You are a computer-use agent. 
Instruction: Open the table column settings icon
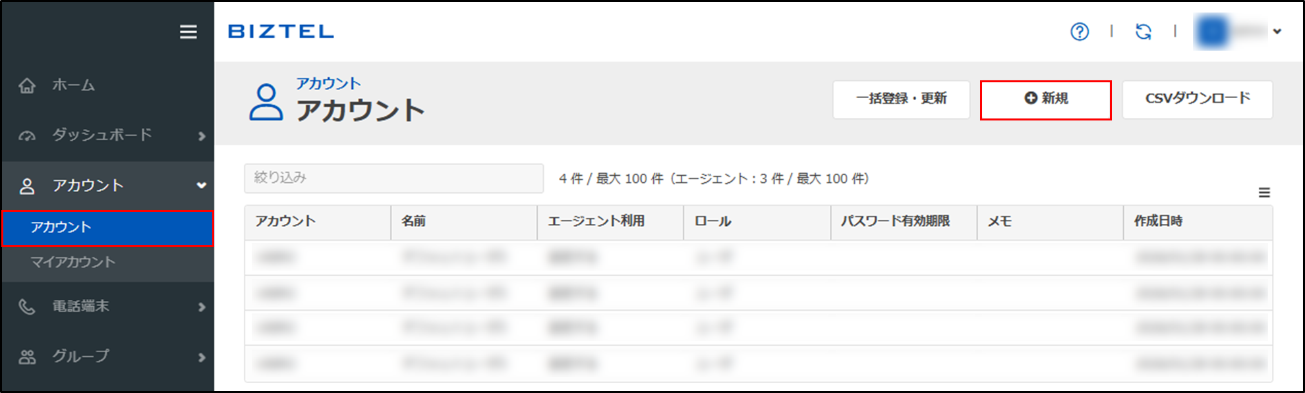coord(1264,193)
